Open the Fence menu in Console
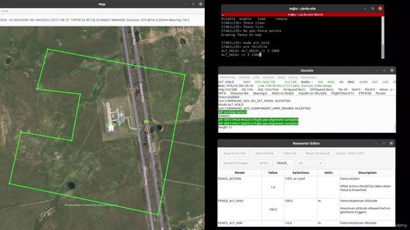410x230 pixels. pyautogui.click(x=293, y=77)
